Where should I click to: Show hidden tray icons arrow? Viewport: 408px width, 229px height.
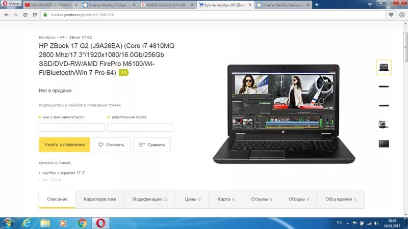pyautogui.click(x=348, y=223)
